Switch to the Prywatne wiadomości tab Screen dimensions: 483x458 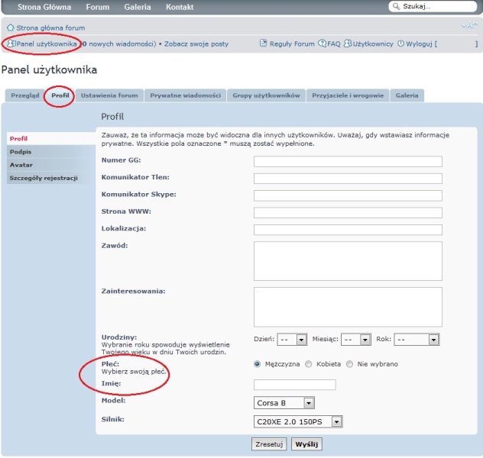[x=186, y=95]
